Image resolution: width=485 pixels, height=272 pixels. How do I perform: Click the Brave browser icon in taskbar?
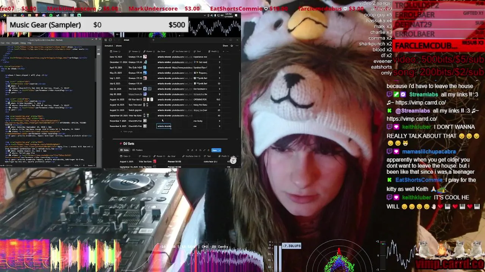pyautogui.click(x=36, y=15)
